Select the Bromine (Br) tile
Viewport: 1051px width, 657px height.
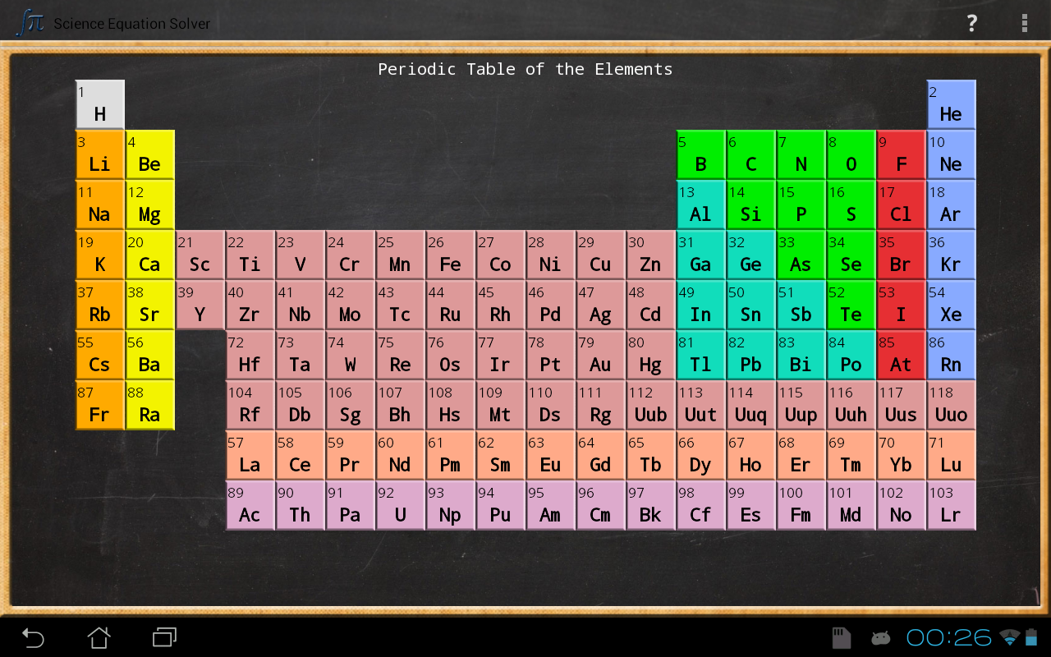tap(902, 255)
